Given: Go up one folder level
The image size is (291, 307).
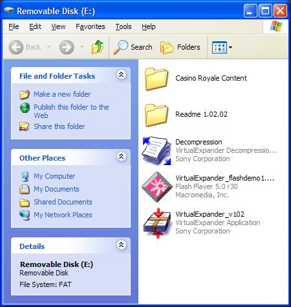Looking at the screenshot, I should pos(97,47).
